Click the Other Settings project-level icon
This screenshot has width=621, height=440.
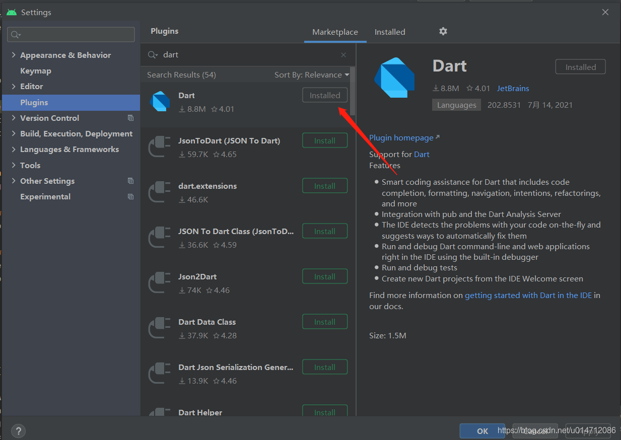(x=130, y=181)
